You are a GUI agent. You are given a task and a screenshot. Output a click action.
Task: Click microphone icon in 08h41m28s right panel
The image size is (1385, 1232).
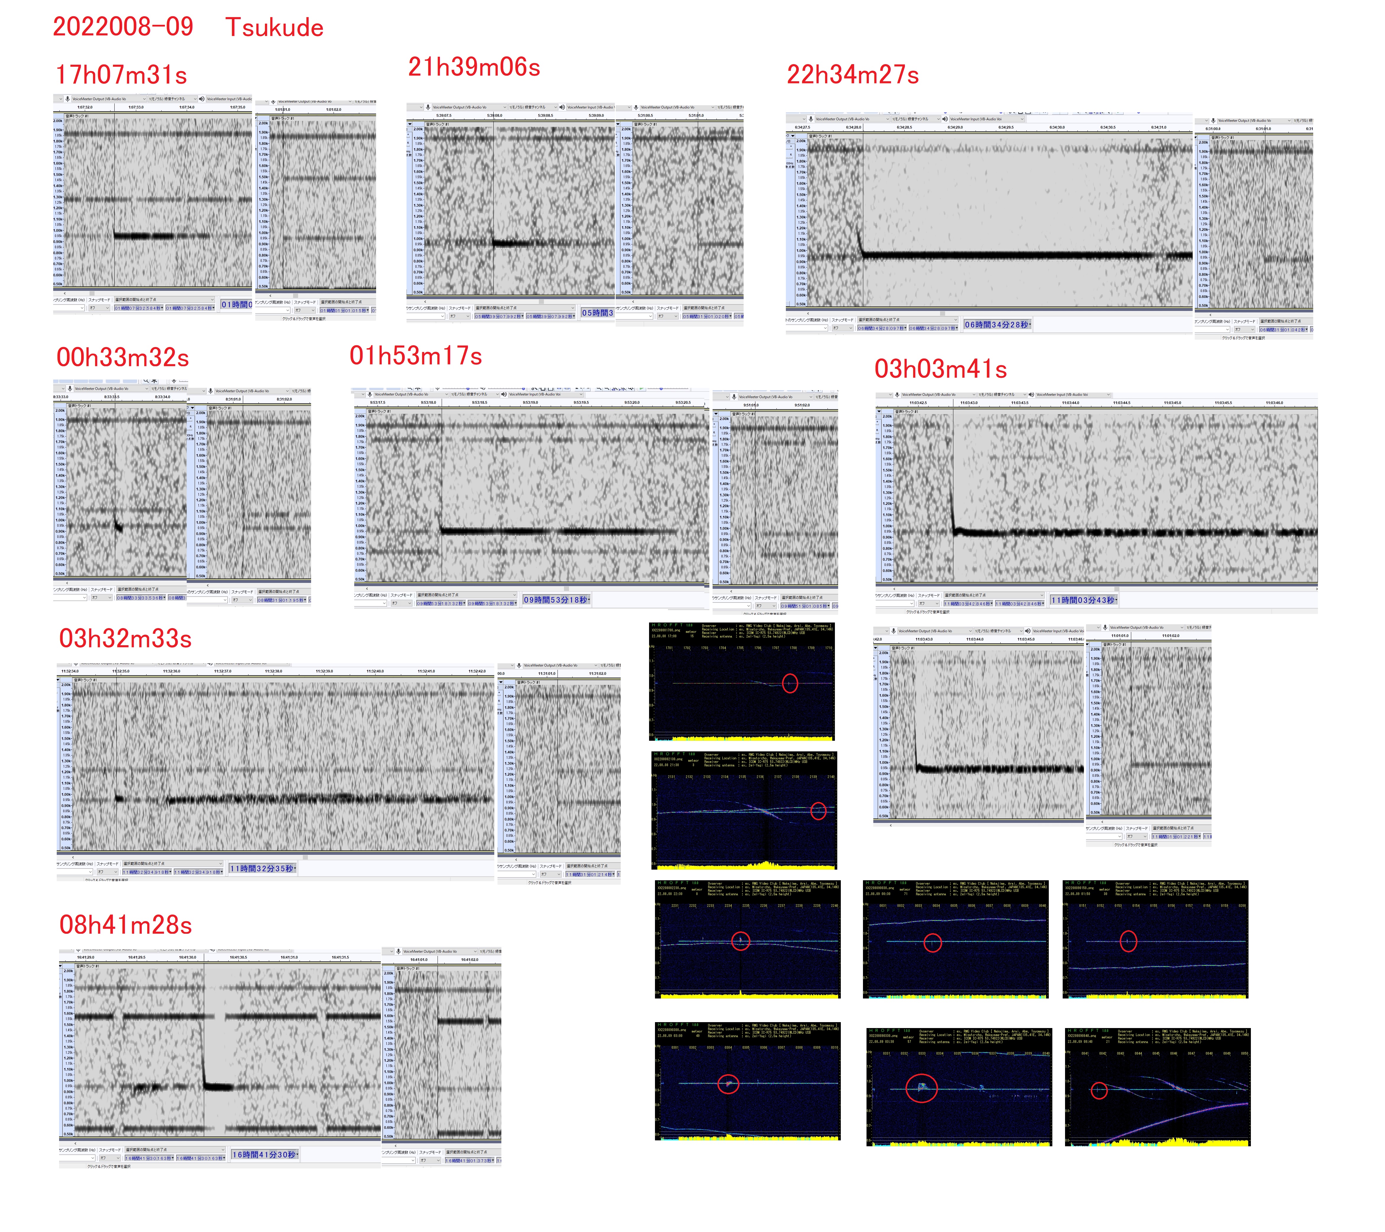coord(399,951)
